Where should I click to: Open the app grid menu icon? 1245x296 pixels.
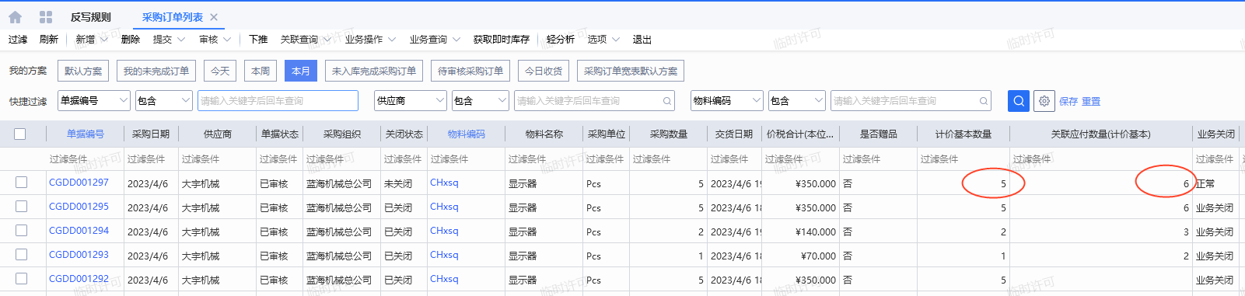point(45,16)
